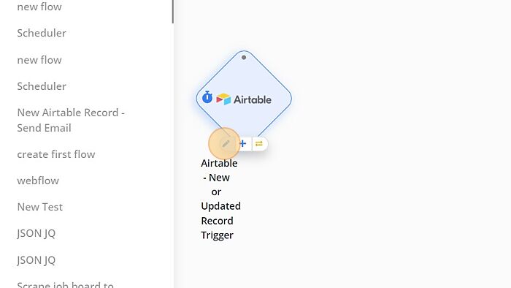
Task: Click the gray connector dot atop the node
Action: (x=244, y=58)
